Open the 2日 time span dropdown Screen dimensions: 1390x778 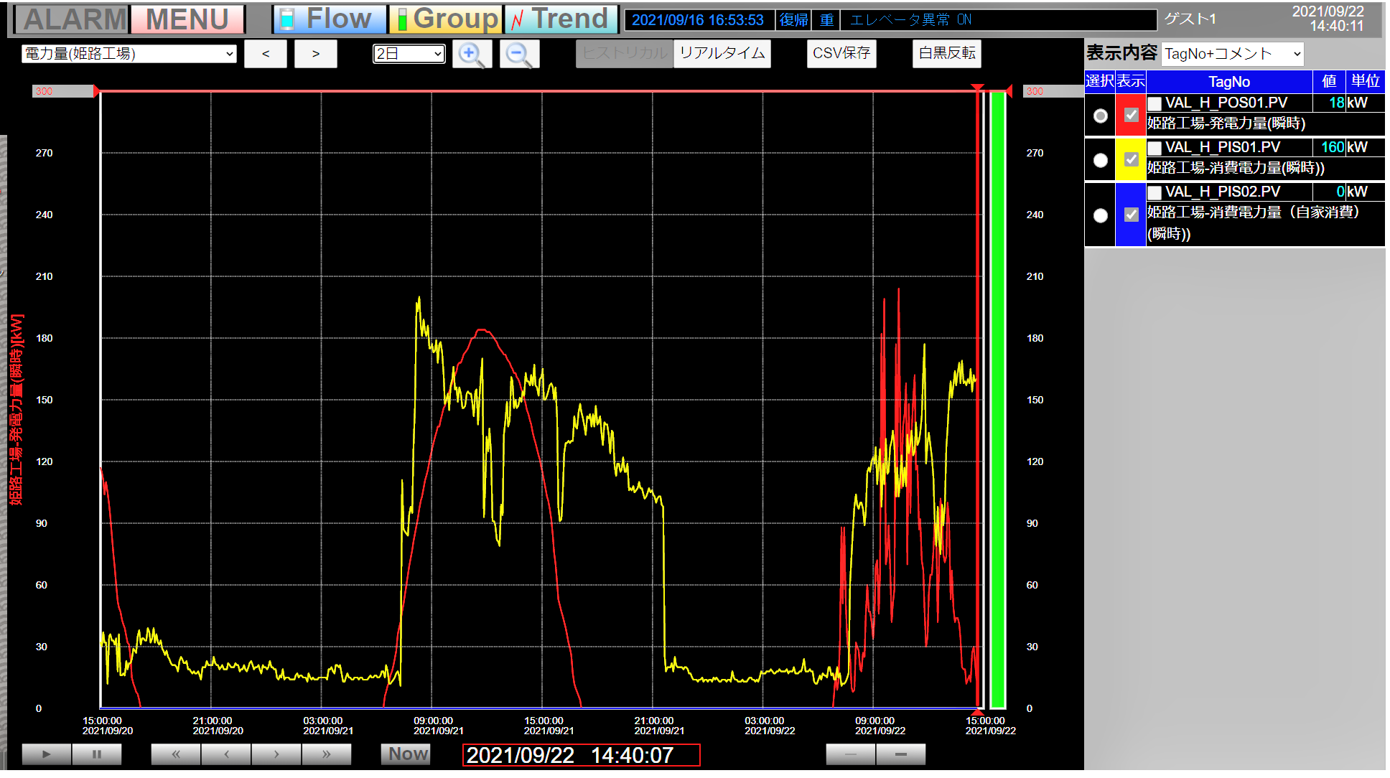pyautogui.click(x=409, y=54)
